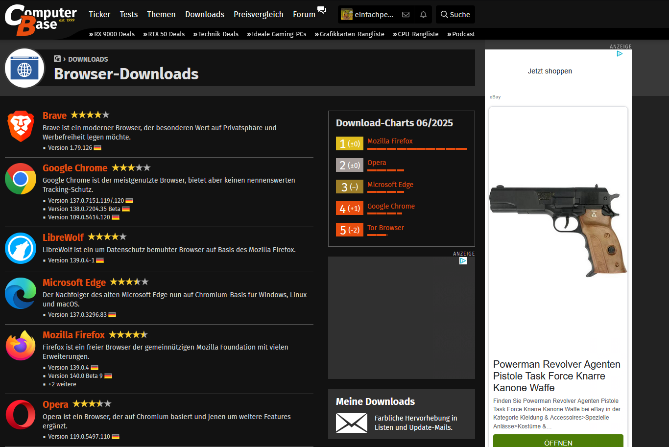The height and width of the screenshot is (447, 669).
Task: Click the pistol product ad image
Action: tap(558, 231)
